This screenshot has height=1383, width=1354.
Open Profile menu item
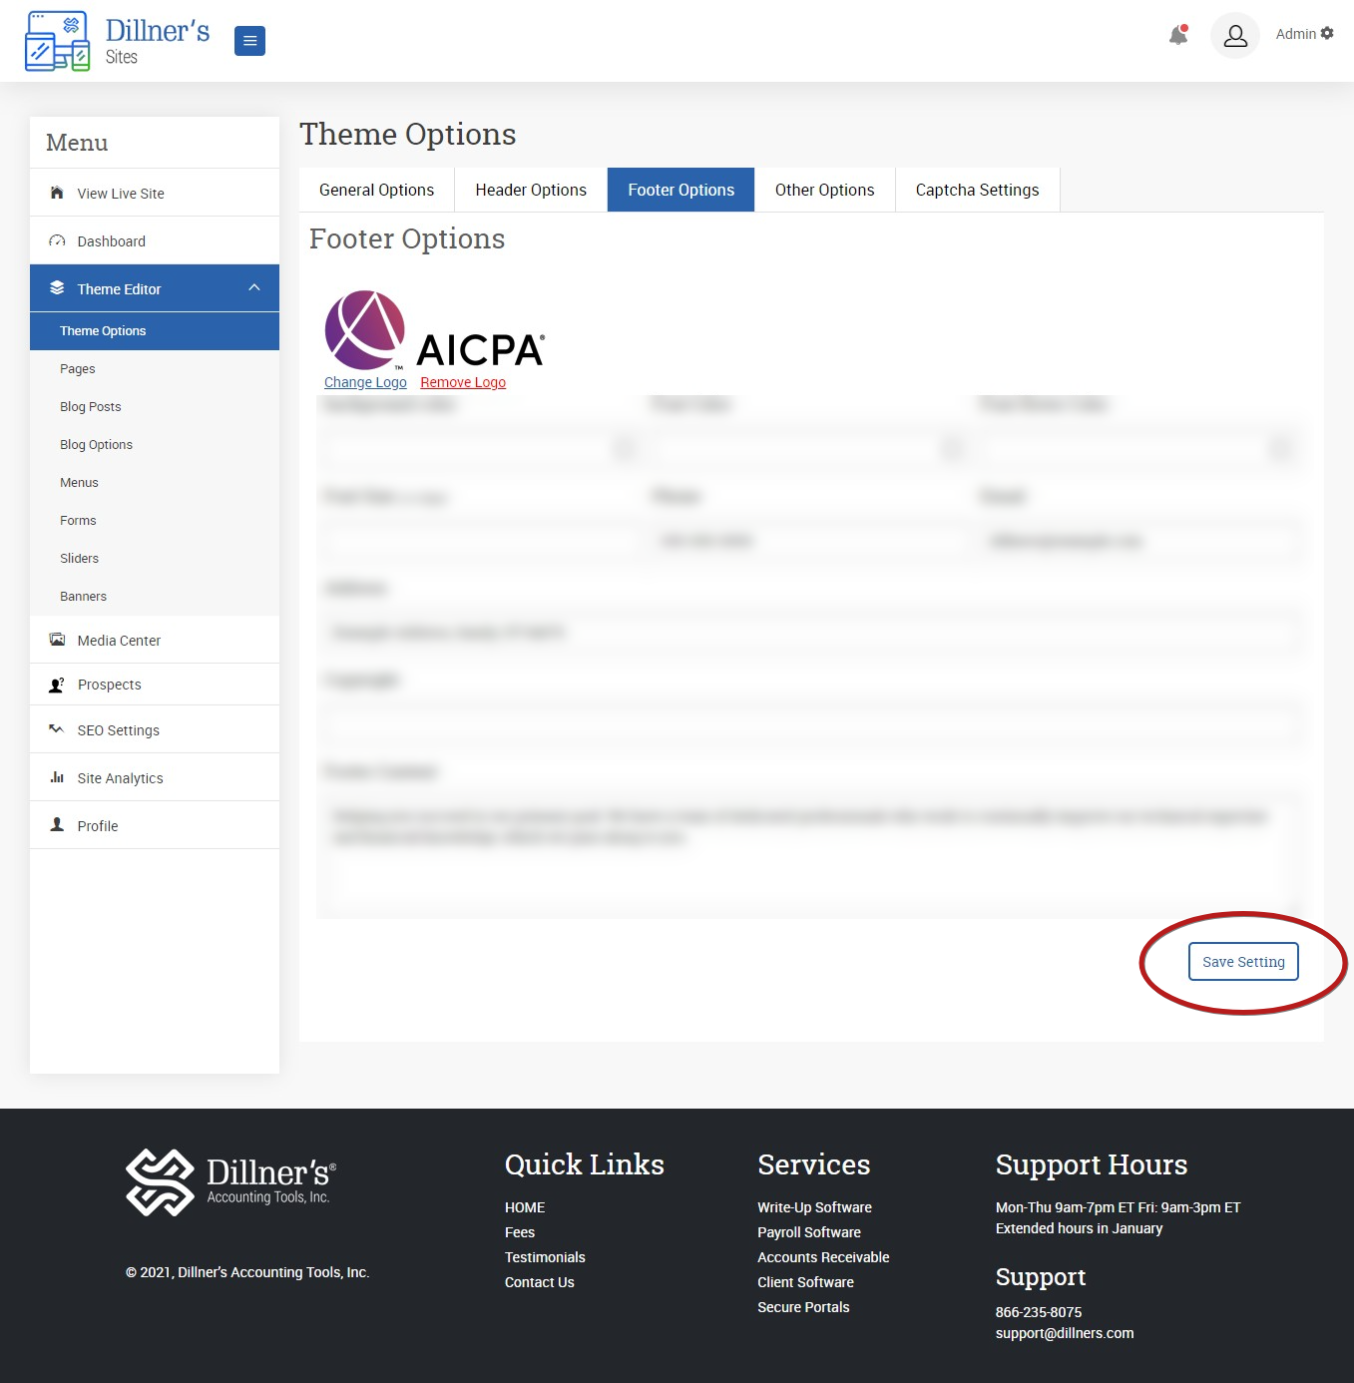155,825
